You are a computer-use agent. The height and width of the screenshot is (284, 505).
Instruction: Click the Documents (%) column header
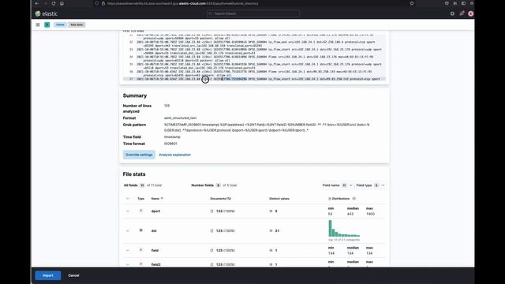221,198
